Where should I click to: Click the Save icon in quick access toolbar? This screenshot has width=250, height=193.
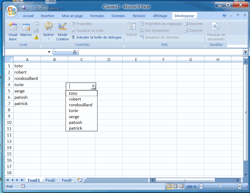(24, 8)
